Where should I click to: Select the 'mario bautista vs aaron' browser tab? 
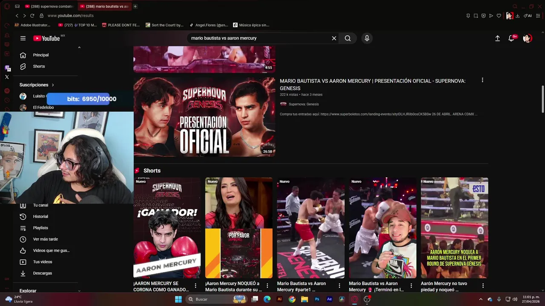tap(104, 6)
